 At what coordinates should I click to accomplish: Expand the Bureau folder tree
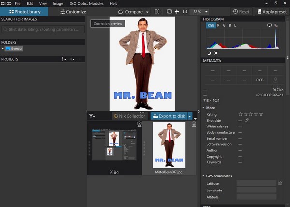[x=2, y=48]
